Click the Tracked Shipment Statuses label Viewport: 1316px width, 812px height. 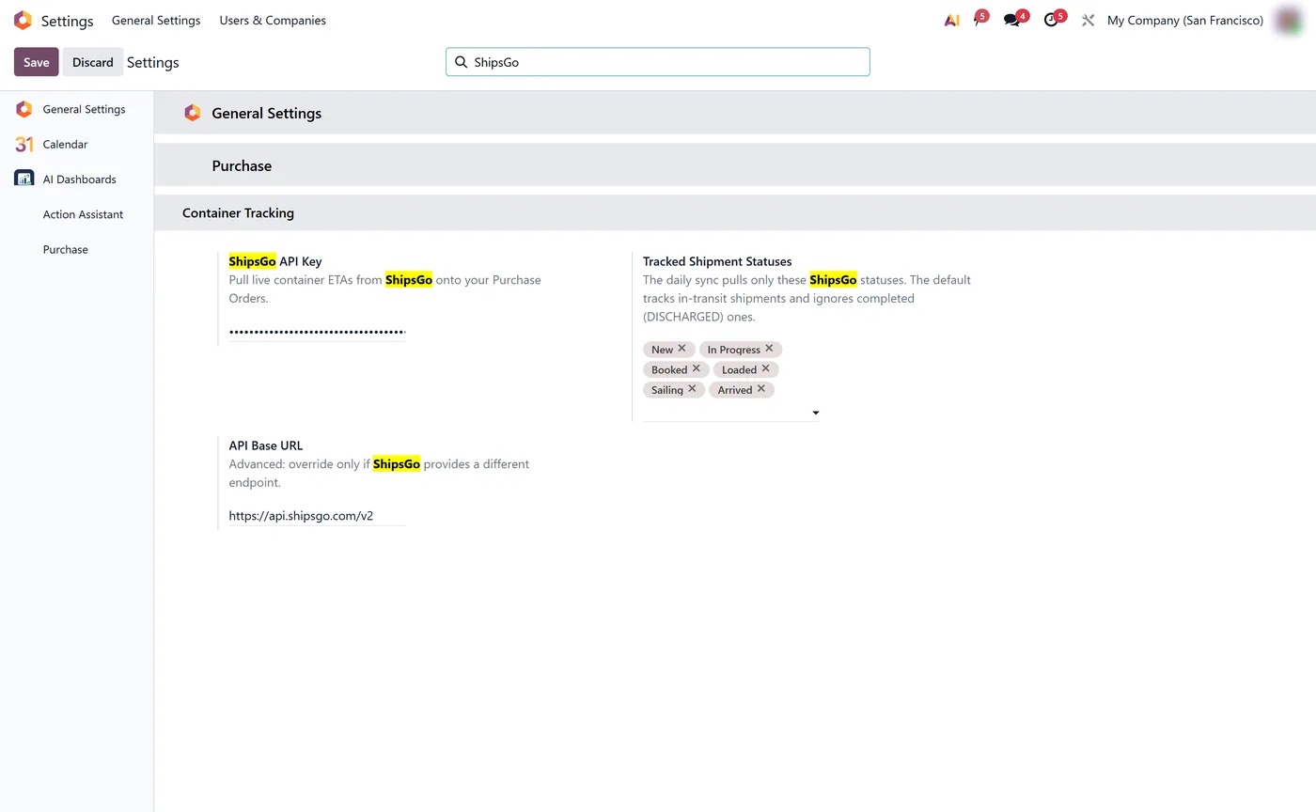(717, 261)
